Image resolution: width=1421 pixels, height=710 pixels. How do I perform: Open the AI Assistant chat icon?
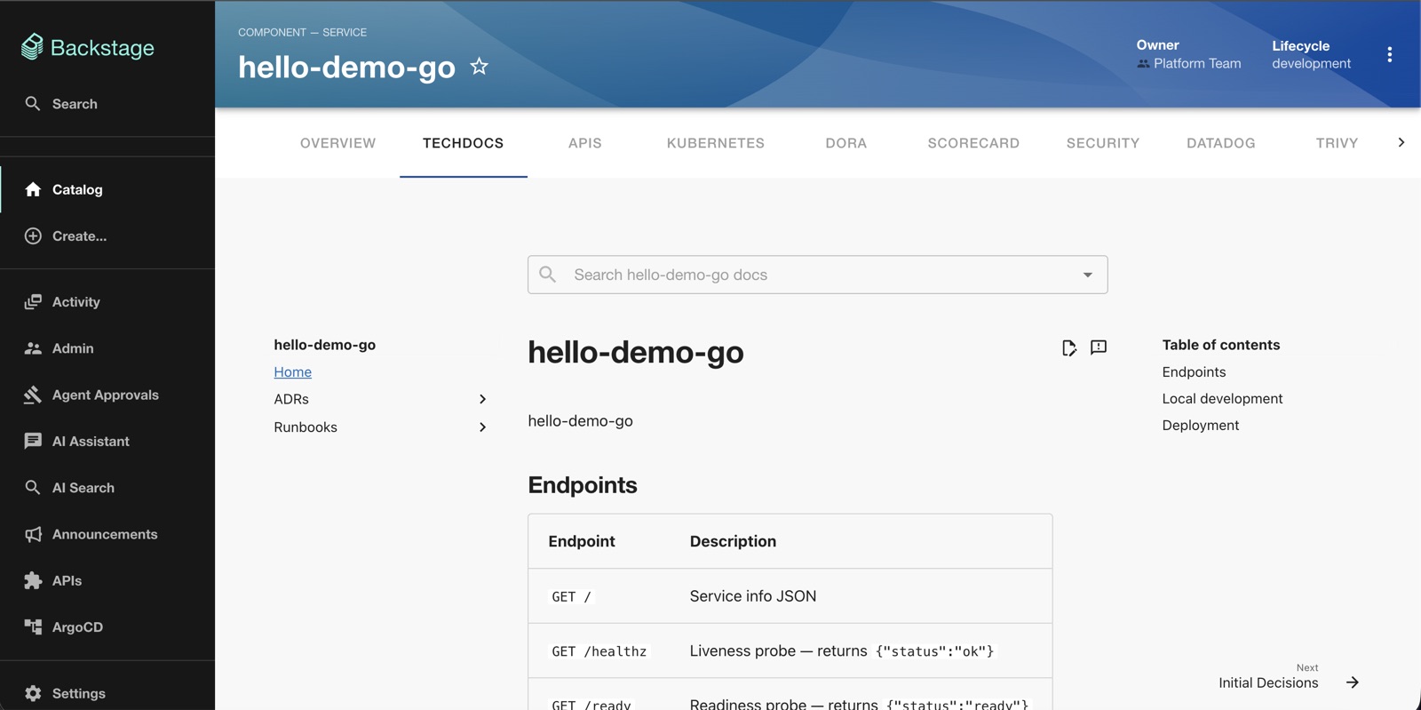tap(33, 441)
